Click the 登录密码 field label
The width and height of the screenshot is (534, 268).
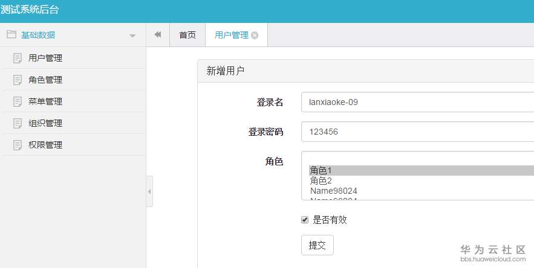point(265,132)
